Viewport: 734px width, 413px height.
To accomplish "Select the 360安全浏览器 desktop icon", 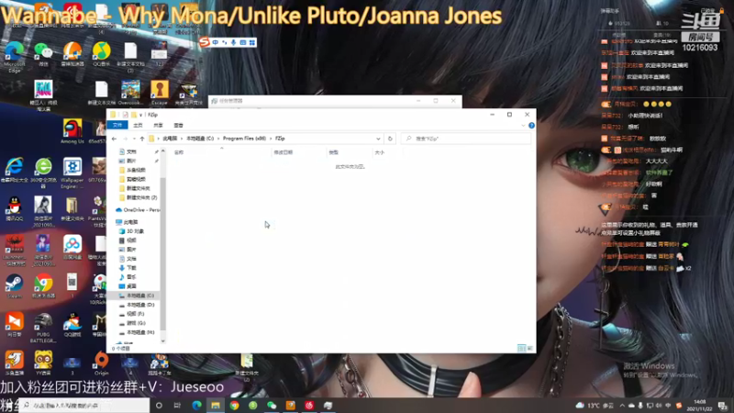I will 43,173.
